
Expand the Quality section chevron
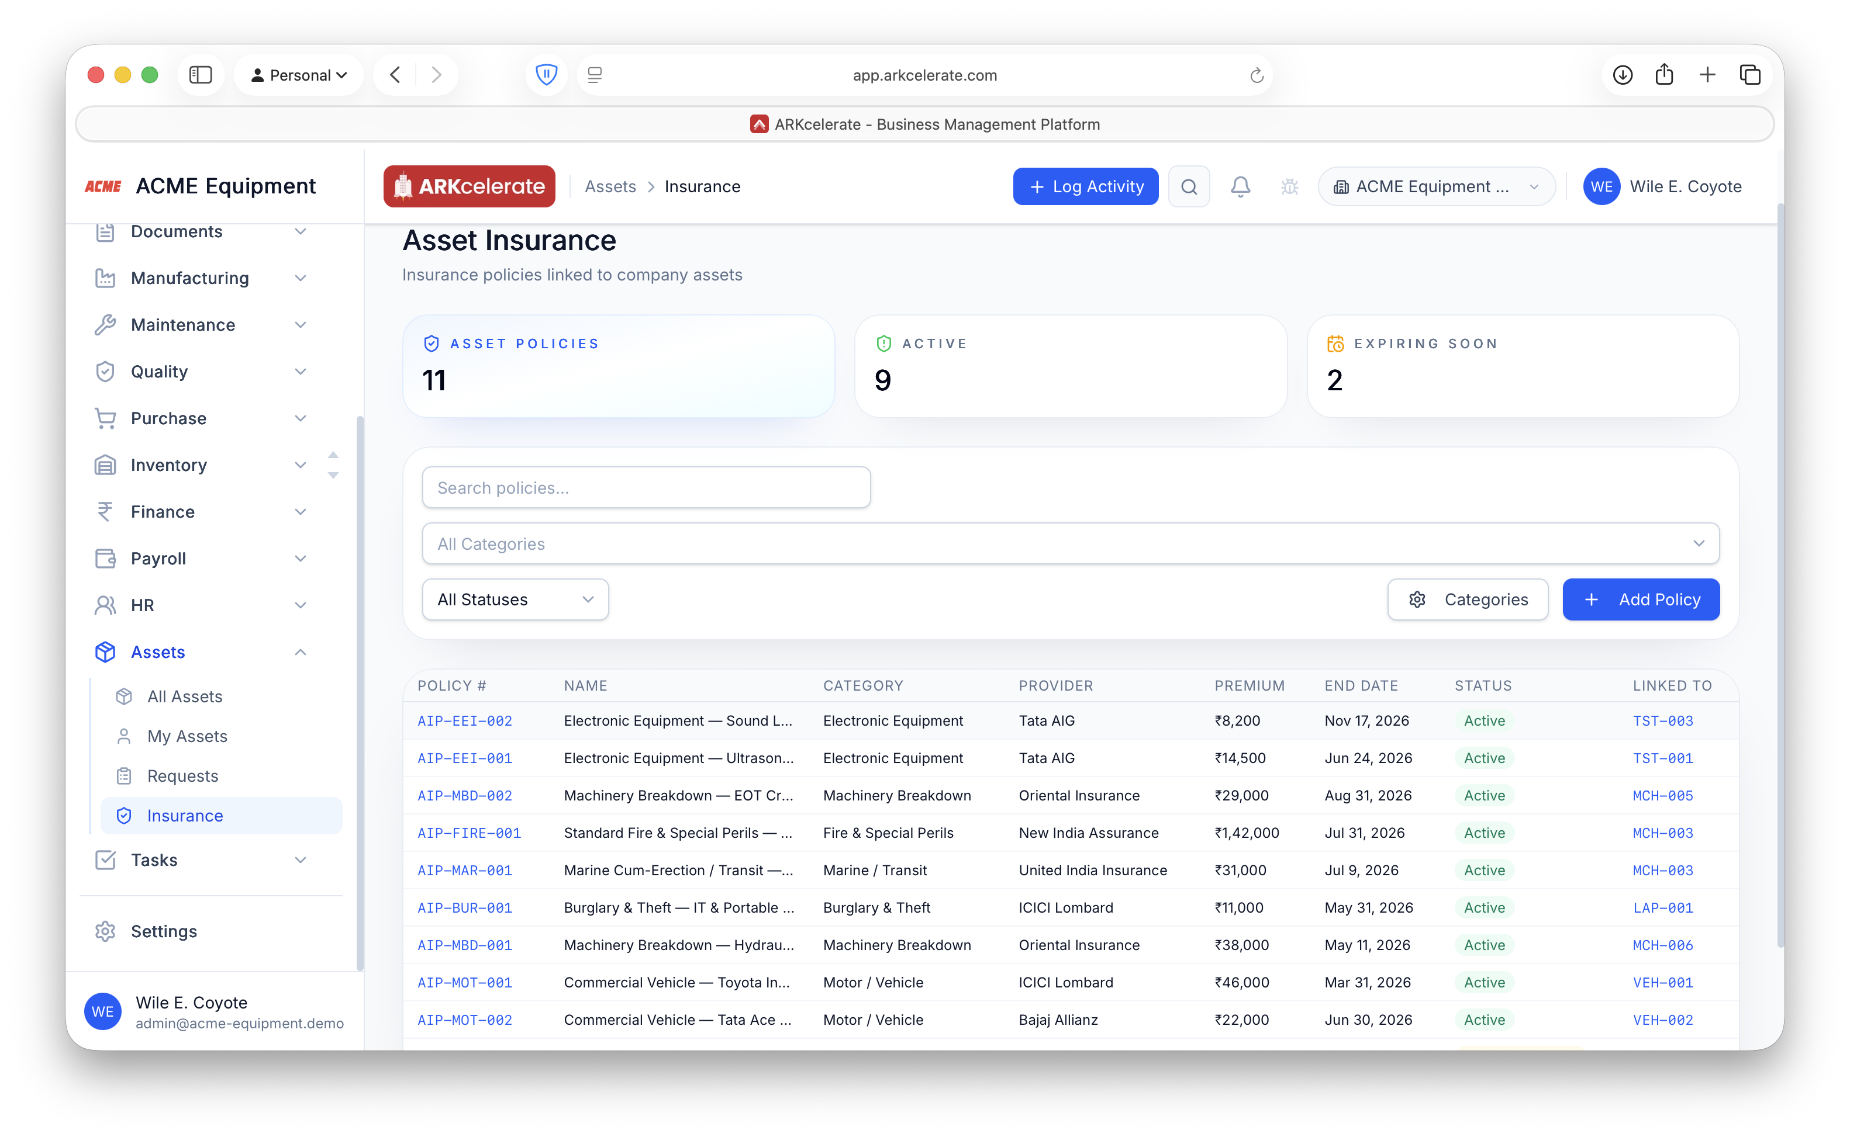pyautogui.click(x=300, y=372)
